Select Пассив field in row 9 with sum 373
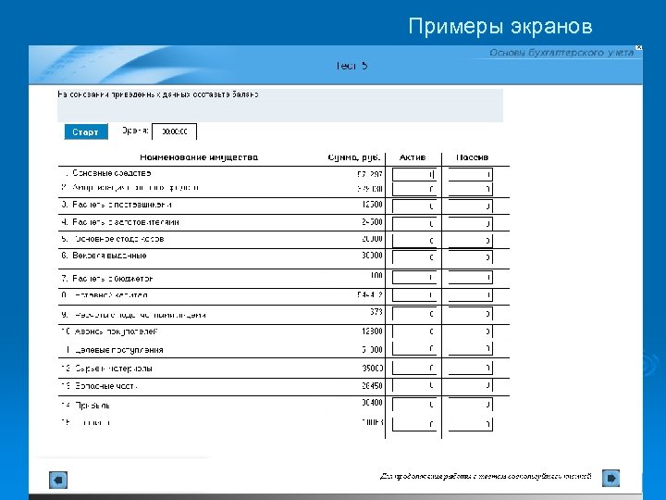666x500 pixels. click(471, 314)
